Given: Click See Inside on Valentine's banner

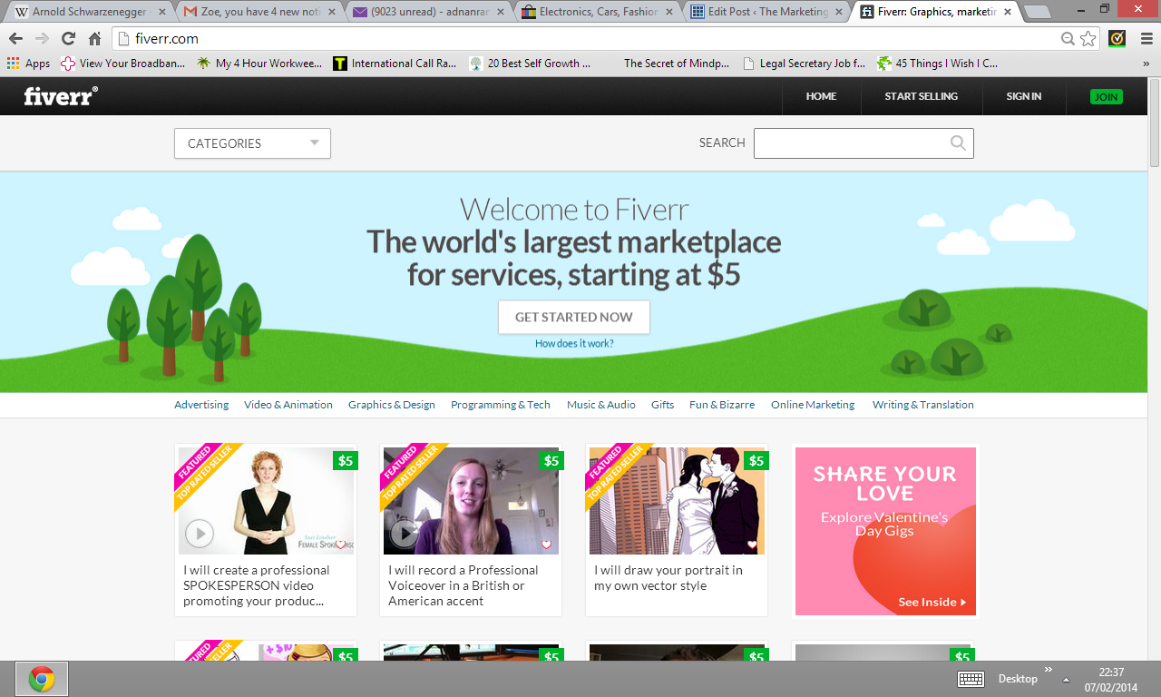Looking at the screenshot, I should point(932,602).
